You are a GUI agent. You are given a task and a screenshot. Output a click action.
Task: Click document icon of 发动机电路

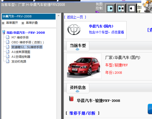pyautogui.click(x=8, y=61)
